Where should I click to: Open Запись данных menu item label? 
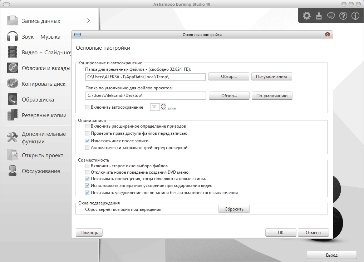click(x=41, y=21)
